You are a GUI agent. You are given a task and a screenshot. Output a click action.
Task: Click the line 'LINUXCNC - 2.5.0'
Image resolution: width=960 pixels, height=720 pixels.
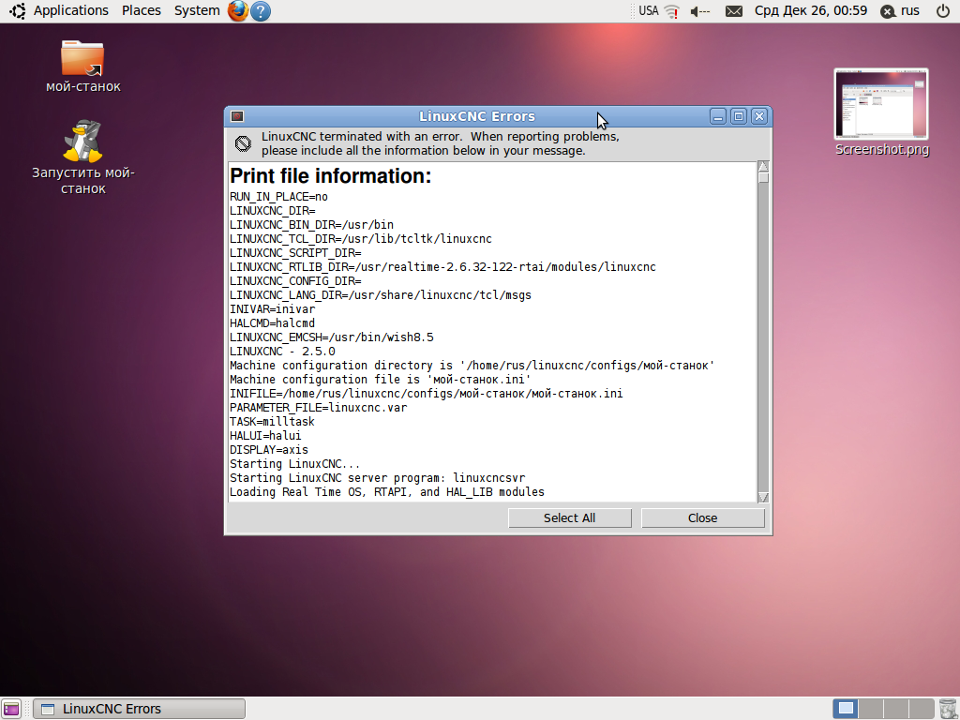point(282,352)
